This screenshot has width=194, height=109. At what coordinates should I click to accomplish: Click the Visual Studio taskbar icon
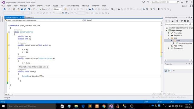[111, 106]
